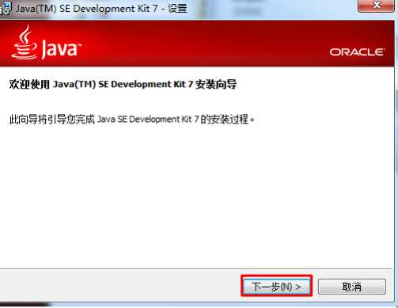Click the Java coffee cup logo

click(25, 42)
